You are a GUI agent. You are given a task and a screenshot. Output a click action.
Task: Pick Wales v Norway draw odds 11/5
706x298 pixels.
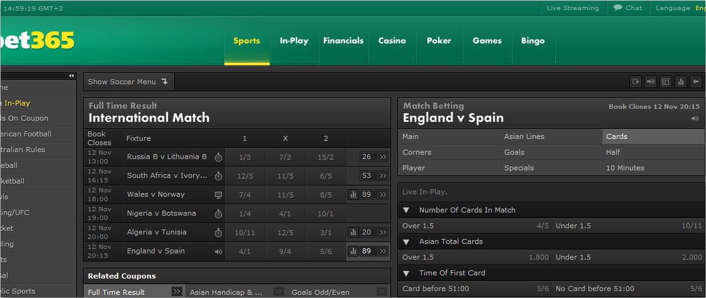(x=285, y=194)
